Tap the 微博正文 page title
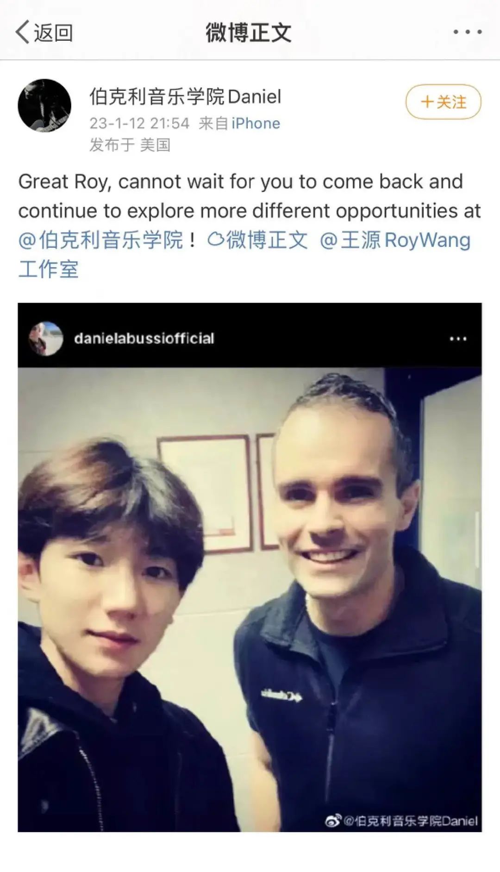Viewport: 500px width, 872px height. [249, 33]
